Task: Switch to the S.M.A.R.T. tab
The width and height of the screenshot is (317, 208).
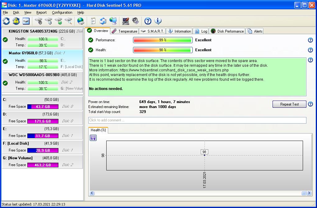Action: click(x=152, y=31)
